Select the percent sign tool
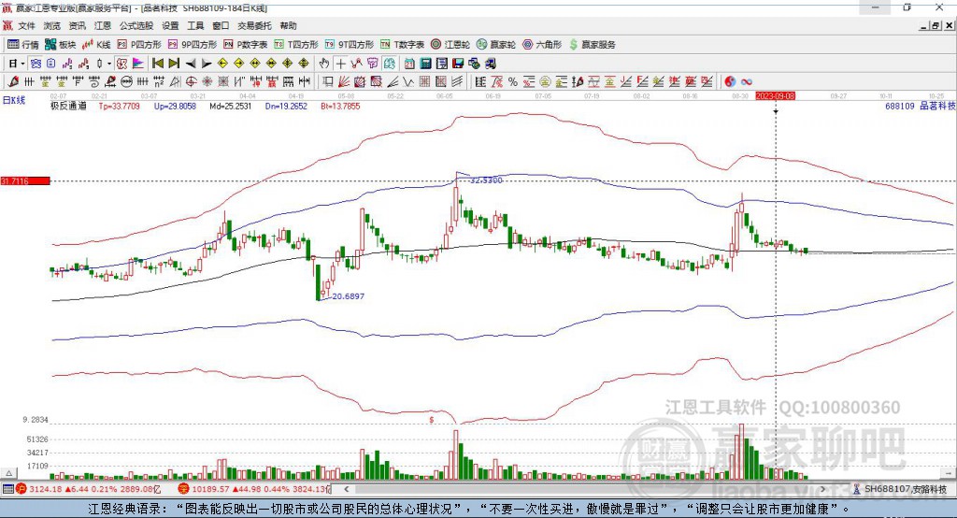The height and width of the screenshot is (518, 957). pos(513,82)
